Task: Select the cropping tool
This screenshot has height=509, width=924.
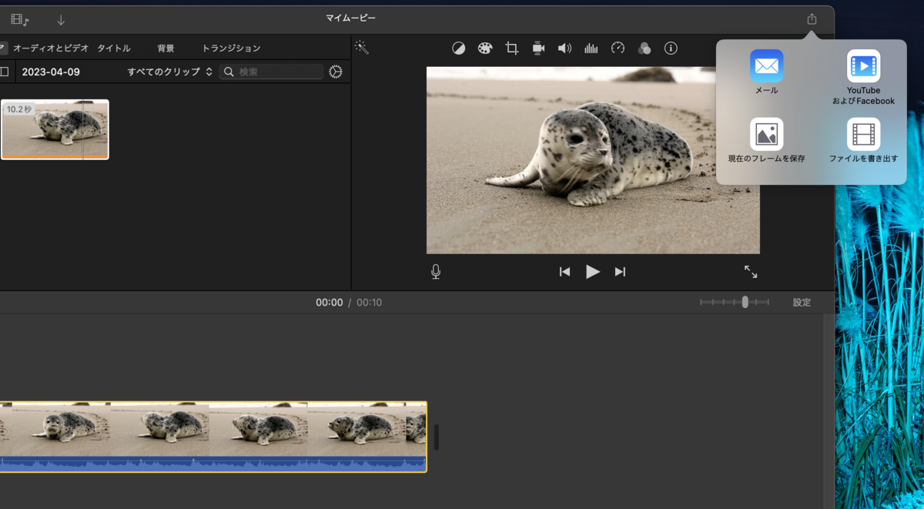Action: (511, 49)
